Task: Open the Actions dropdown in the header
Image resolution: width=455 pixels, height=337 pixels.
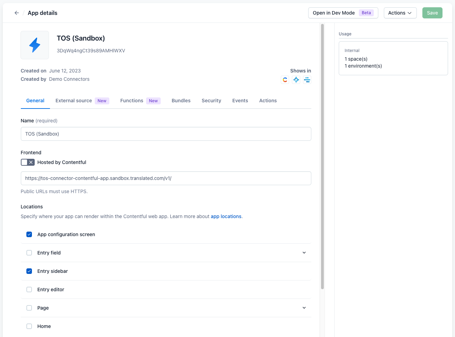Action: (400, 13)
